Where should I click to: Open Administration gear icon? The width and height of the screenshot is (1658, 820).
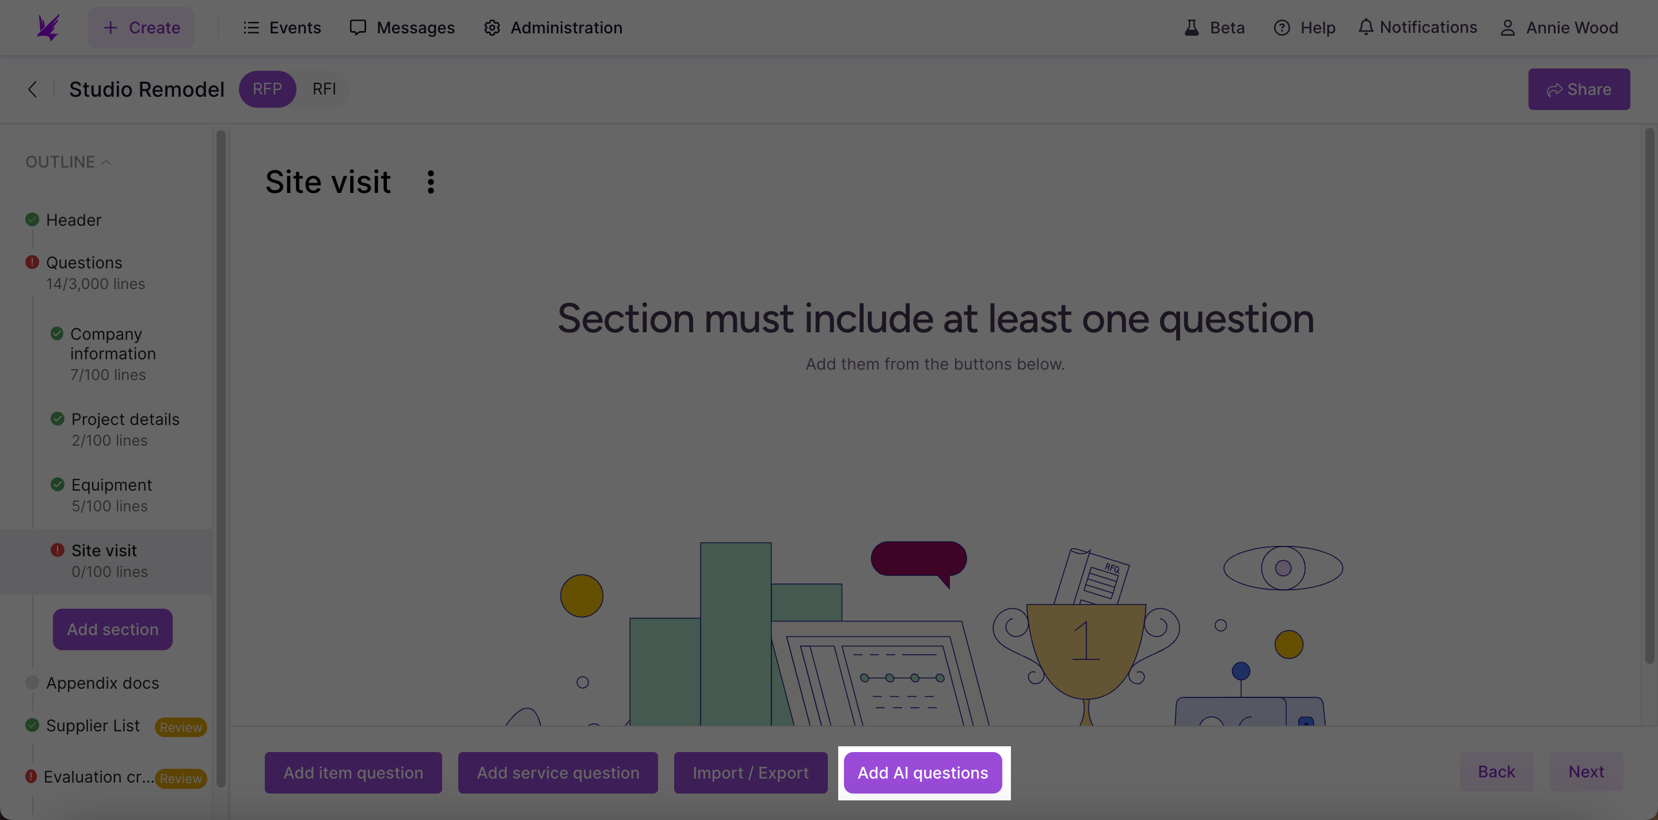[492, 28]
